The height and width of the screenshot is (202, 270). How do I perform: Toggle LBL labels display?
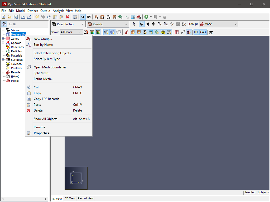196,32
